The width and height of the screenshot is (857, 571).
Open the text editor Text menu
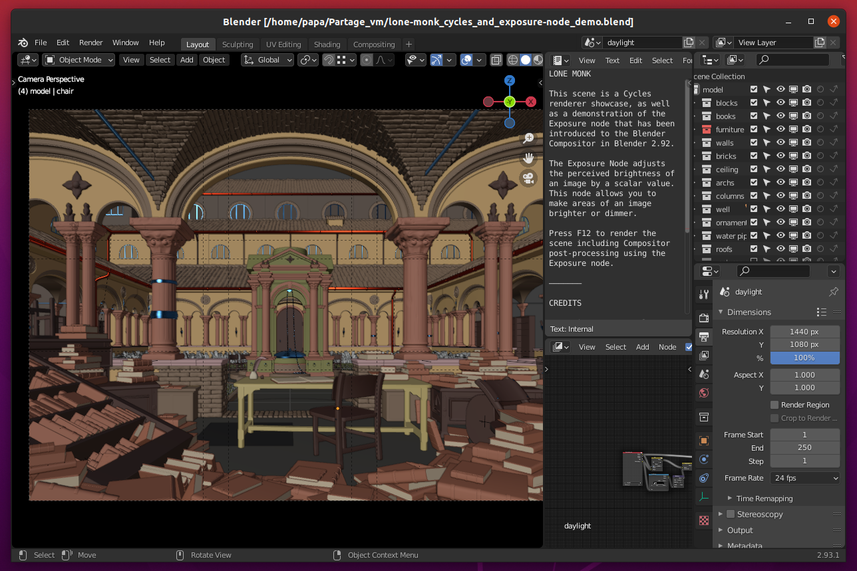point(612,60)
